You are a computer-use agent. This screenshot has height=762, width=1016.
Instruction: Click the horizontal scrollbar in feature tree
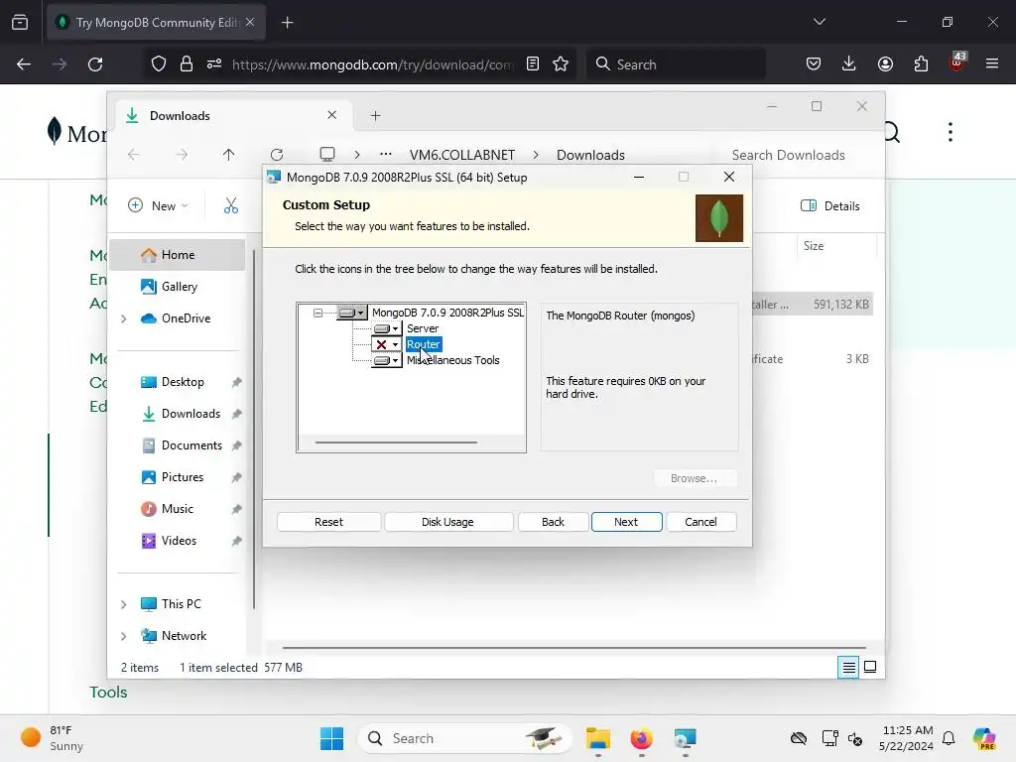click(396, 443)
